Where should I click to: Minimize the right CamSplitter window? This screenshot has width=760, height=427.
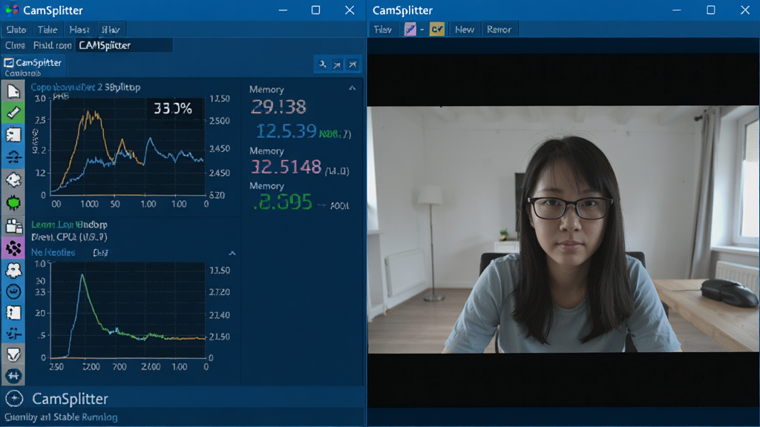677,10
